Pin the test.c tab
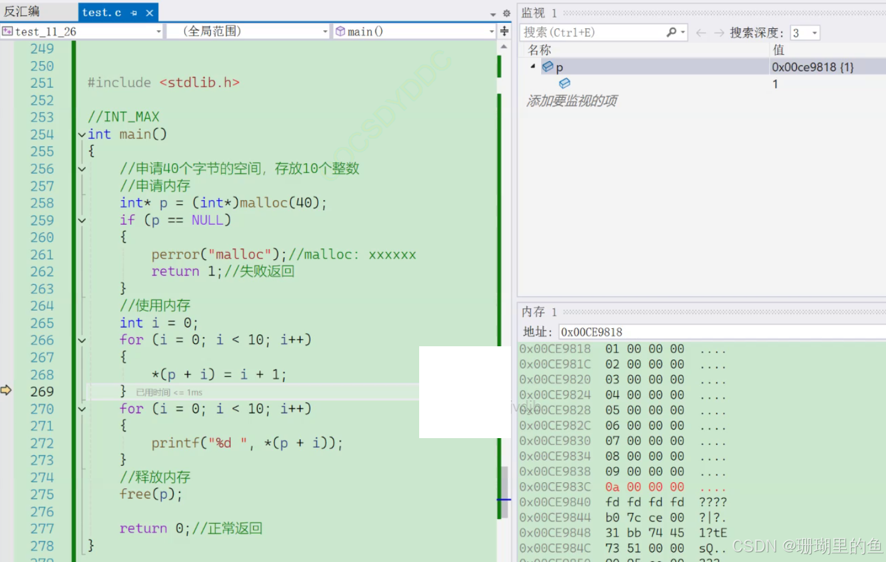The height and width of the screenshot is (562, 886). pyautogui.click(x=134, y=13)
